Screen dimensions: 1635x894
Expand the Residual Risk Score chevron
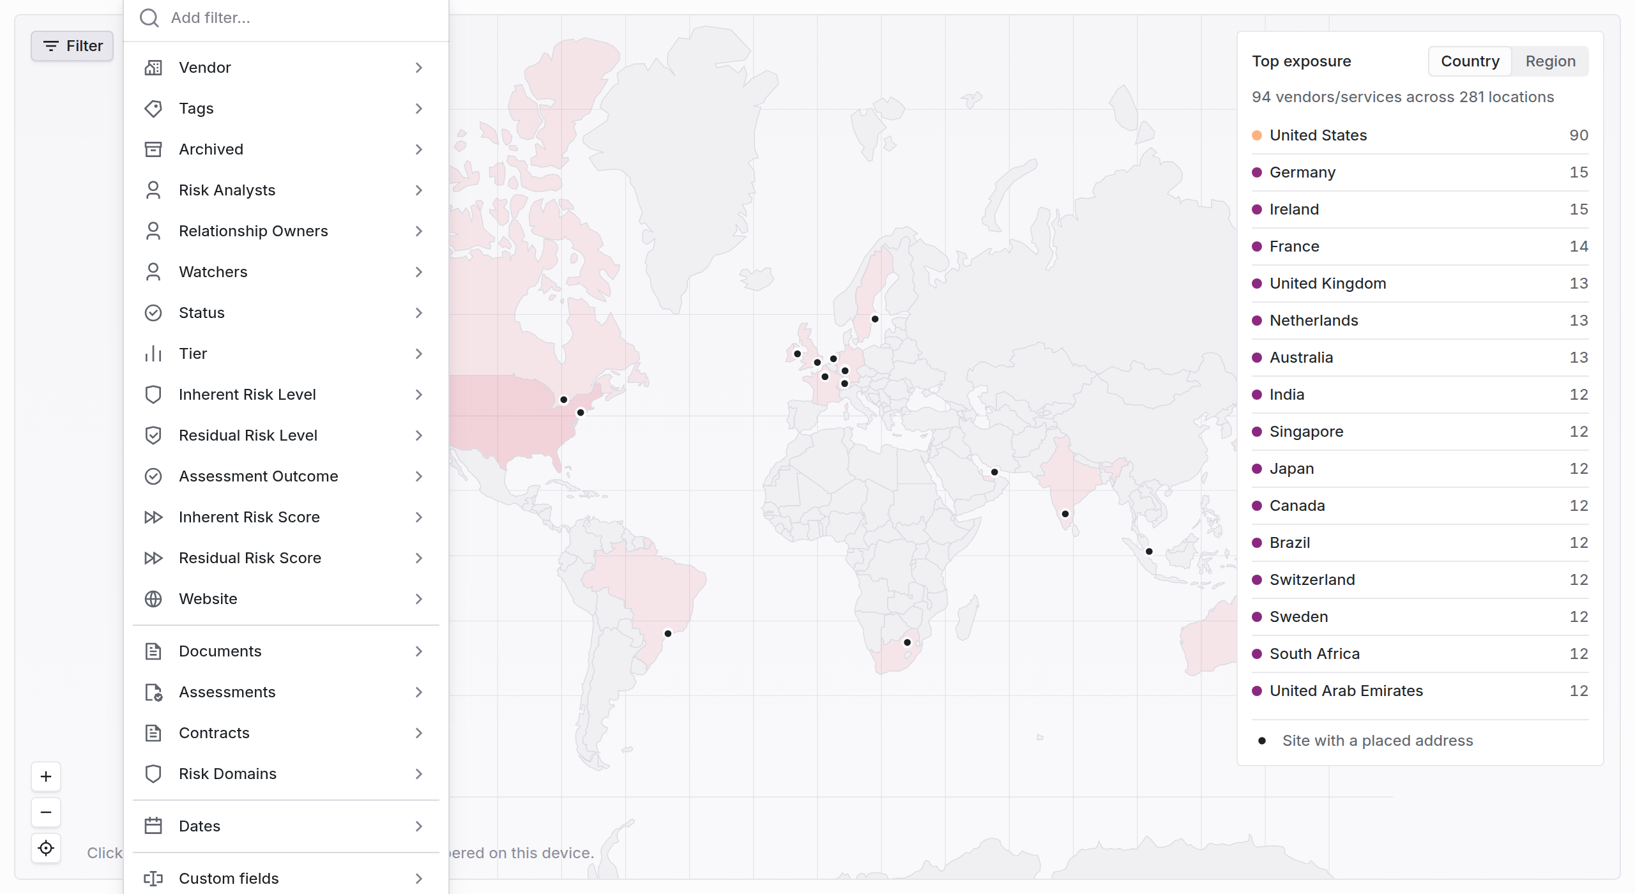(419, 558)
